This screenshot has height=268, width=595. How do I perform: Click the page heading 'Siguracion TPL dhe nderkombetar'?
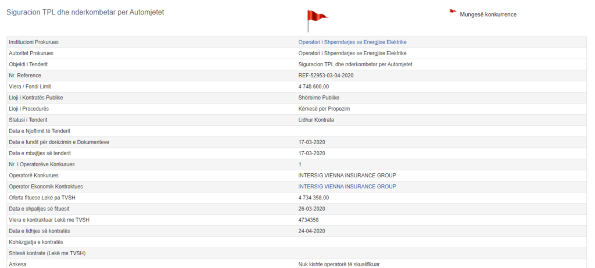pos(85,13)
